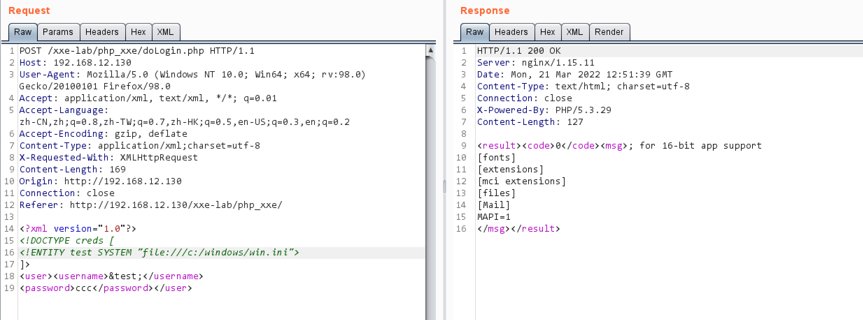The height and width of the screenshot is (320, 863).
Task: Click the Server: nginx/1.15.11 response line
Action: pyautogui.click(x=536, y=63)
